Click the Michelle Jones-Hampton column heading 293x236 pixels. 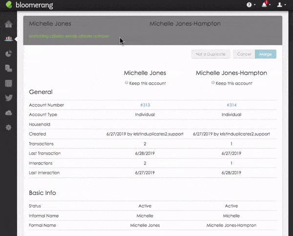[x=231, y=73]
